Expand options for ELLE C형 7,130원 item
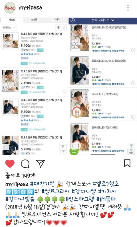 [133, 50]
